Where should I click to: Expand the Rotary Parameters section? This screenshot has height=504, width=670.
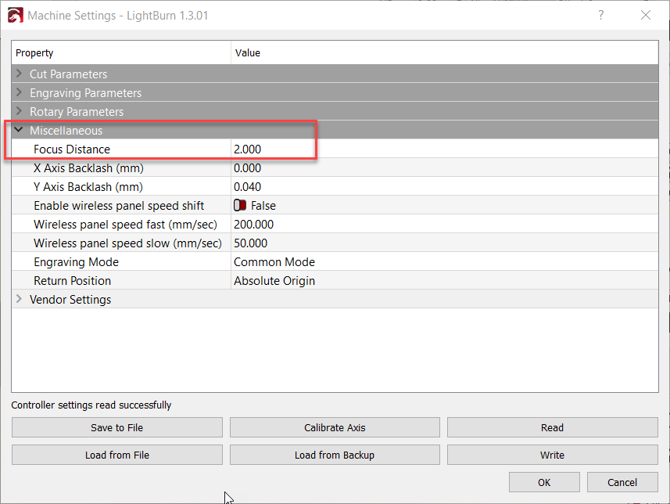coord(19,111)
